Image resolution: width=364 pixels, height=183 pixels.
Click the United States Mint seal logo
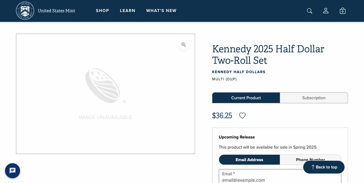(x=25, y=11)
